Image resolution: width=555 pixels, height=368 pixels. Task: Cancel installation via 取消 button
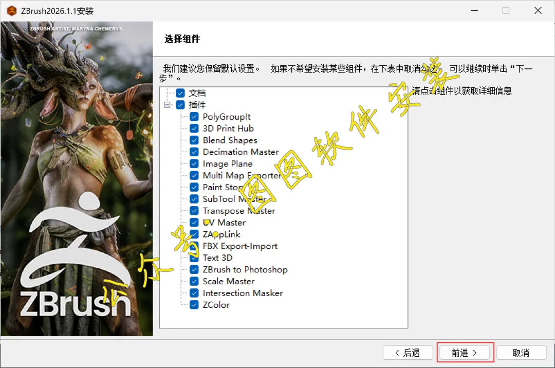521,353
